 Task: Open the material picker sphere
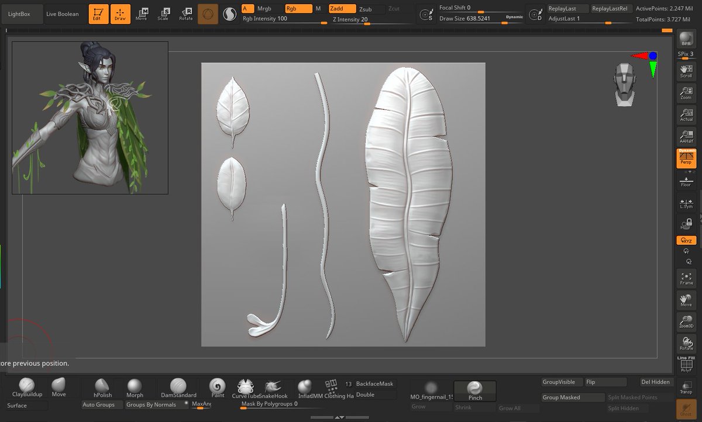pyautogui.click(x=229, y=13)
